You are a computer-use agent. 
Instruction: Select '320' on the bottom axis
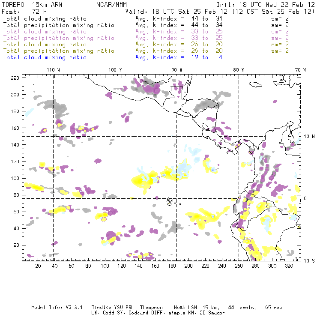(289, 266)
